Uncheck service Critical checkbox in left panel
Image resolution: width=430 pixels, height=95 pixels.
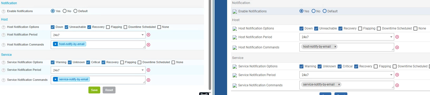[88, 62]
